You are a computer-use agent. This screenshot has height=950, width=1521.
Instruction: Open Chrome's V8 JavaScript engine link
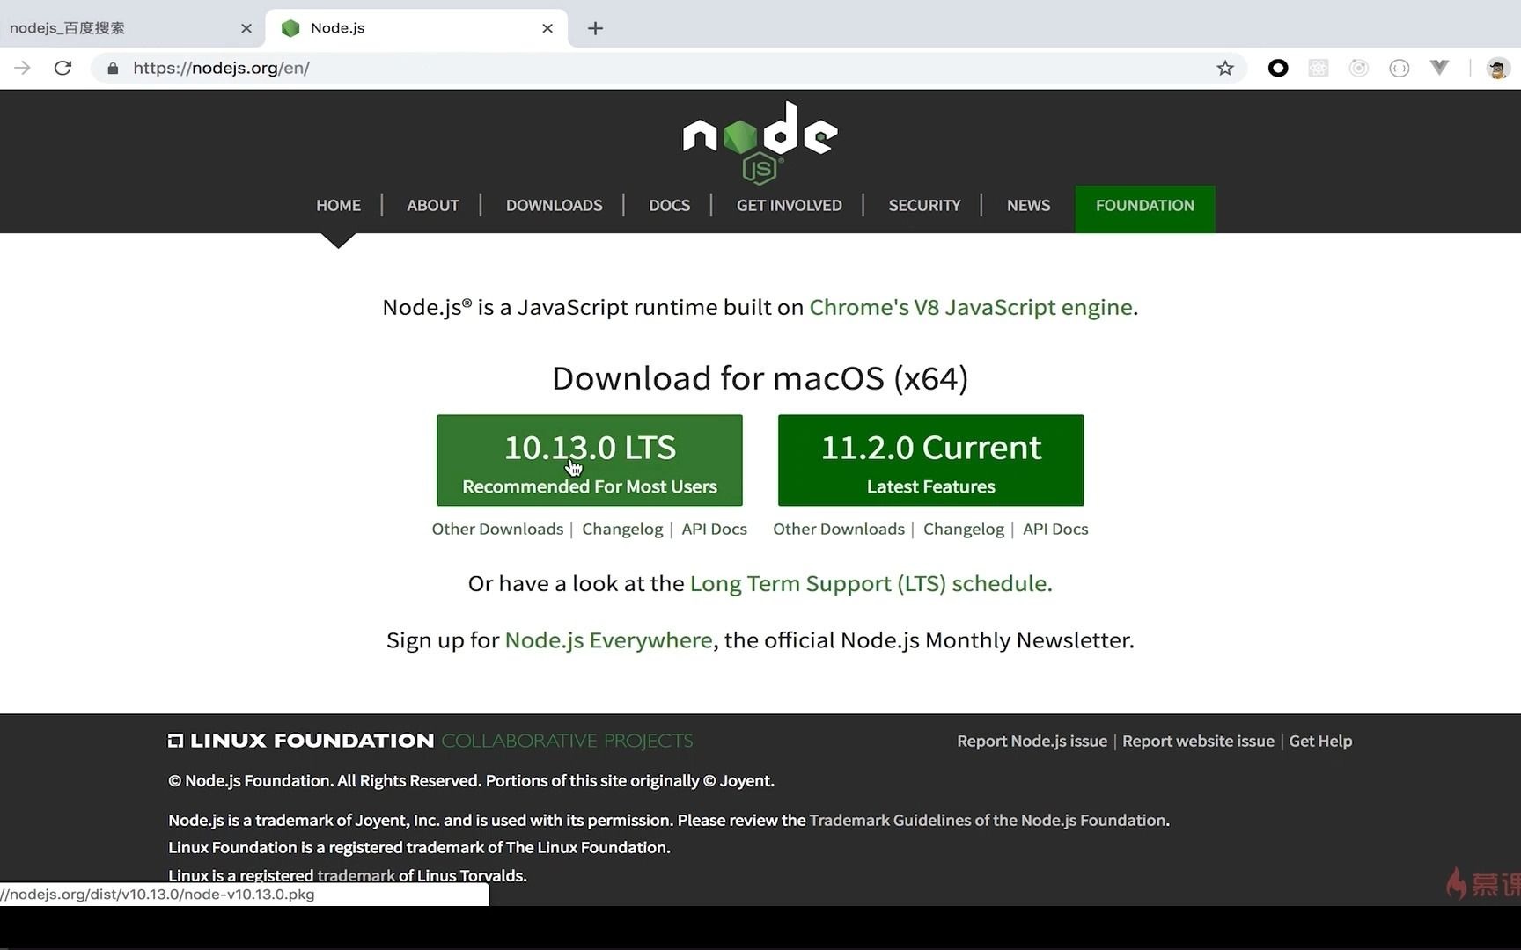[970, 307]
